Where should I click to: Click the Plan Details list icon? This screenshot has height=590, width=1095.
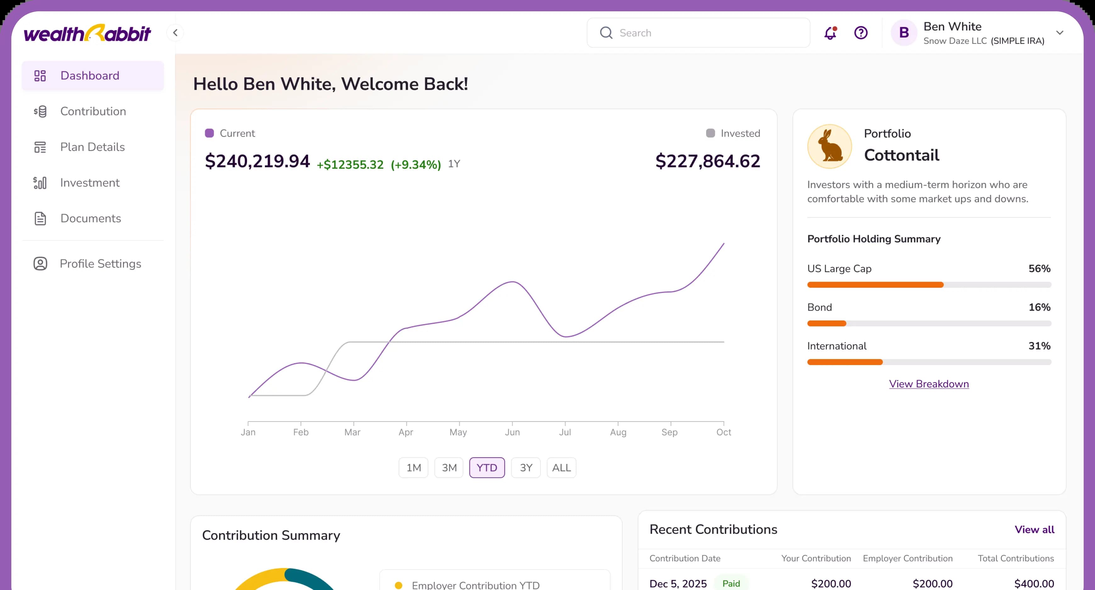click(x=40, y=147)
